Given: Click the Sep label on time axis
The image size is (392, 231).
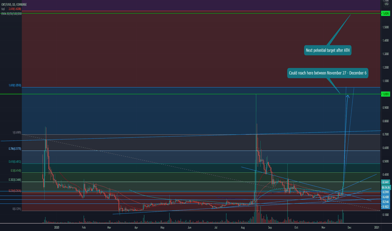Looking at the screenshot, I should pyautogui.click(x=270, y=228).
